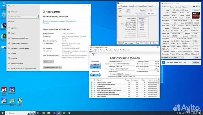
Task: Select the Дисплей item in Settings sidebar
Action: [x=14, y=28]
